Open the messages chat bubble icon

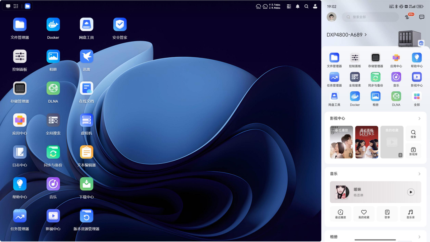(422, 17)
